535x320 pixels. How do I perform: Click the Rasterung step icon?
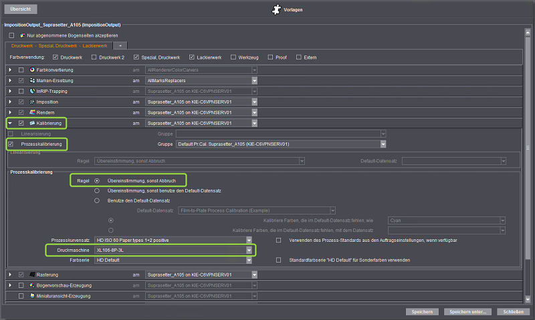coord(31,275)
